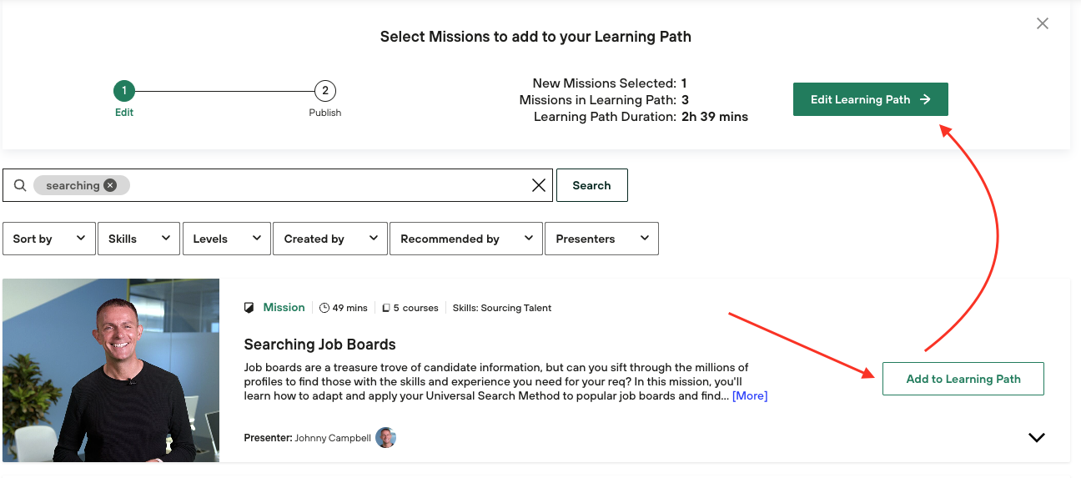
Task: Click step 2 Publish circle
Action: 324,91
